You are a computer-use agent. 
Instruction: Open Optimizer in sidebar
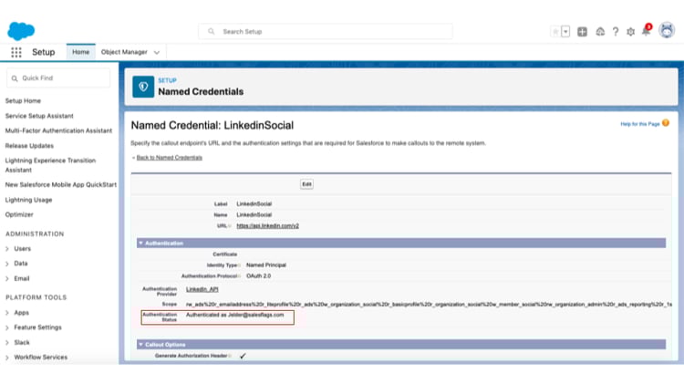[x=19, y=214]
